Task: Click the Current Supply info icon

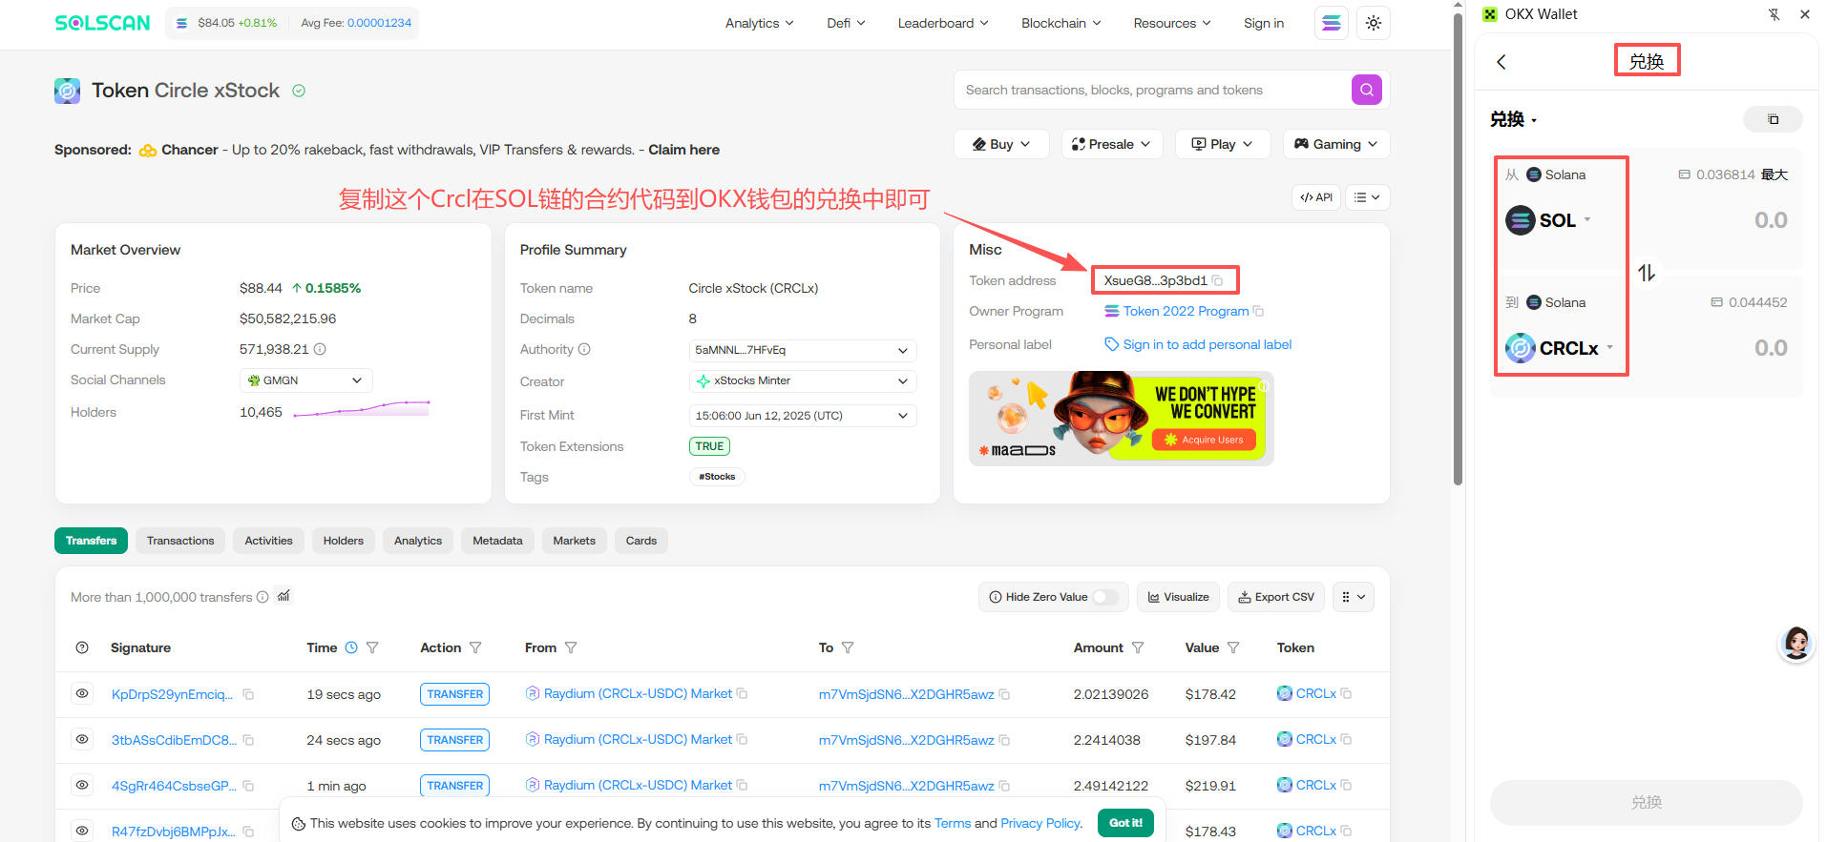Action: [x=320, y=349]
